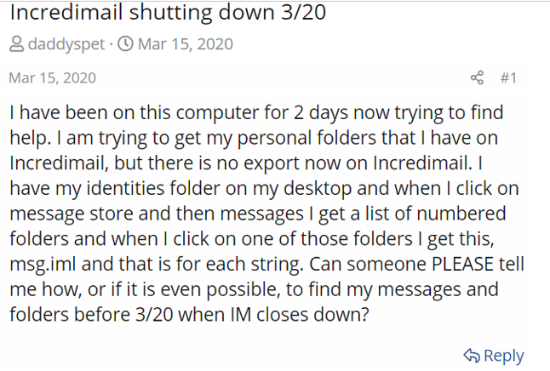
Task: Click the msg.iml filename in the post
Action: [x=43, y=265]
